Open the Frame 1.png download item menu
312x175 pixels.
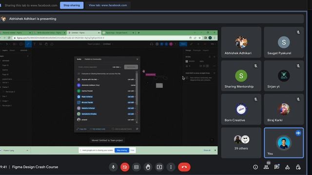point(27,150)
